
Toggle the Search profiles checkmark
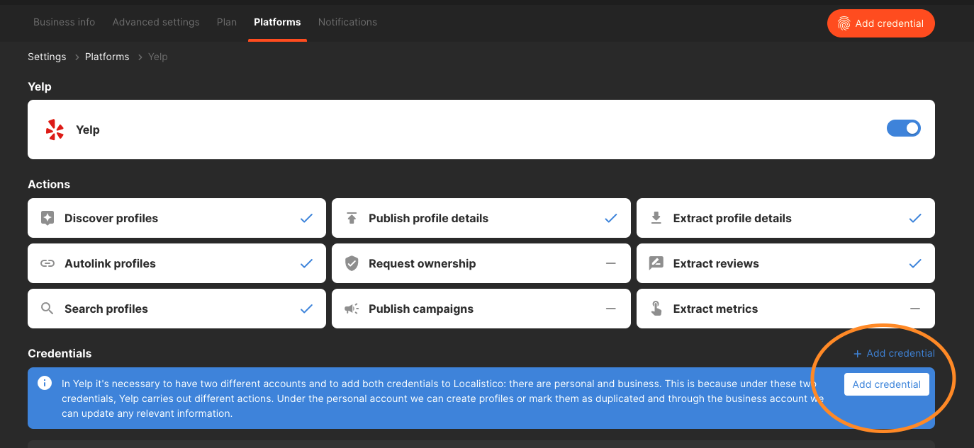(306, 309)
